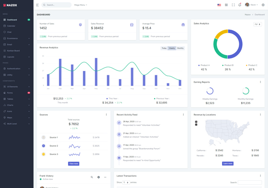Click Product A legend color dot

[x=199, y=65]
